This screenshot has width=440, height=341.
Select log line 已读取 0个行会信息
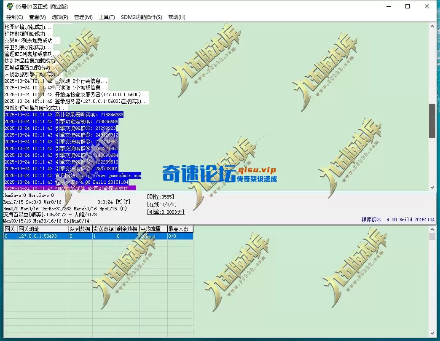(56, 81)
